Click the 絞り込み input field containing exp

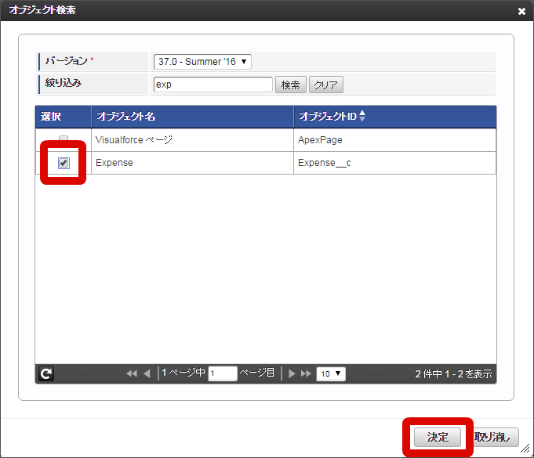tap(213, 85)
